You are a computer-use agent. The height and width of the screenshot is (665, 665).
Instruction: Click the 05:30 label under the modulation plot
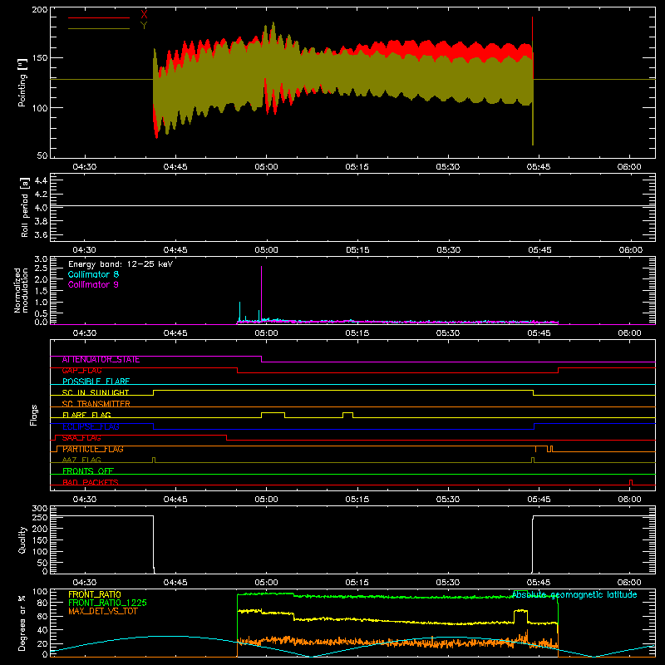tap(448, 333)
